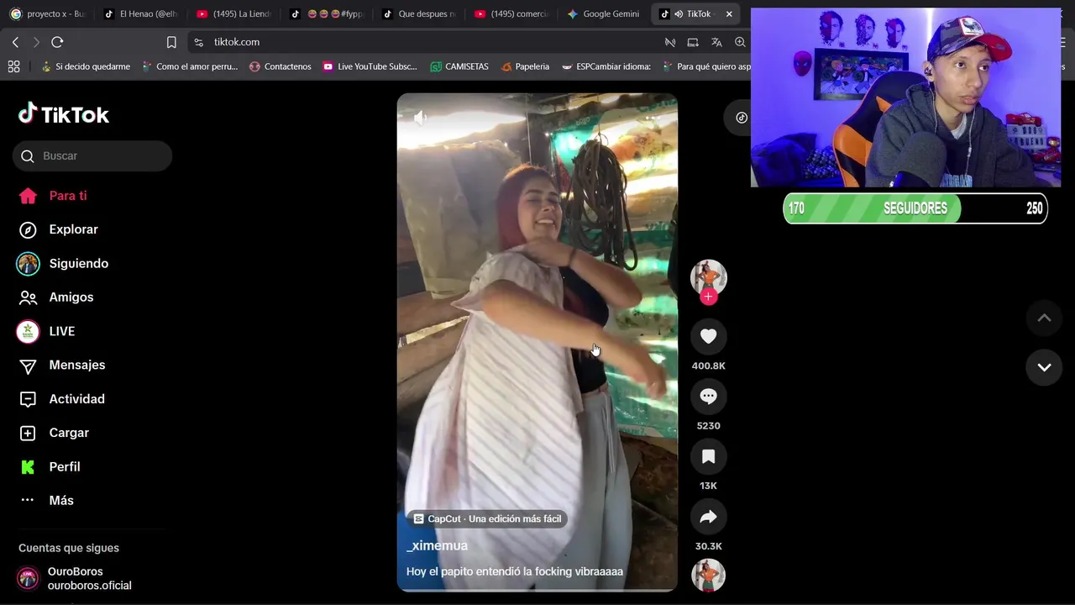The image size is (1075, 605).
Task: Click the search magnifier icon
Action: (x=28, y=156)
